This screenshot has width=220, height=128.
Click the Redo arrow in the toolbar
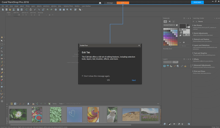pos(39,10)
